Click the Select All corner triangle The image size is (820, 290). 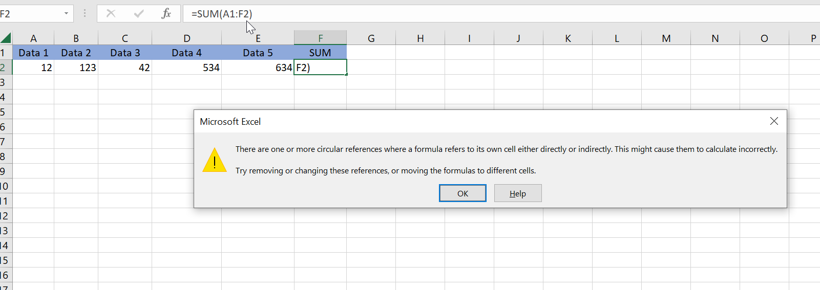(x=6, y=38)
